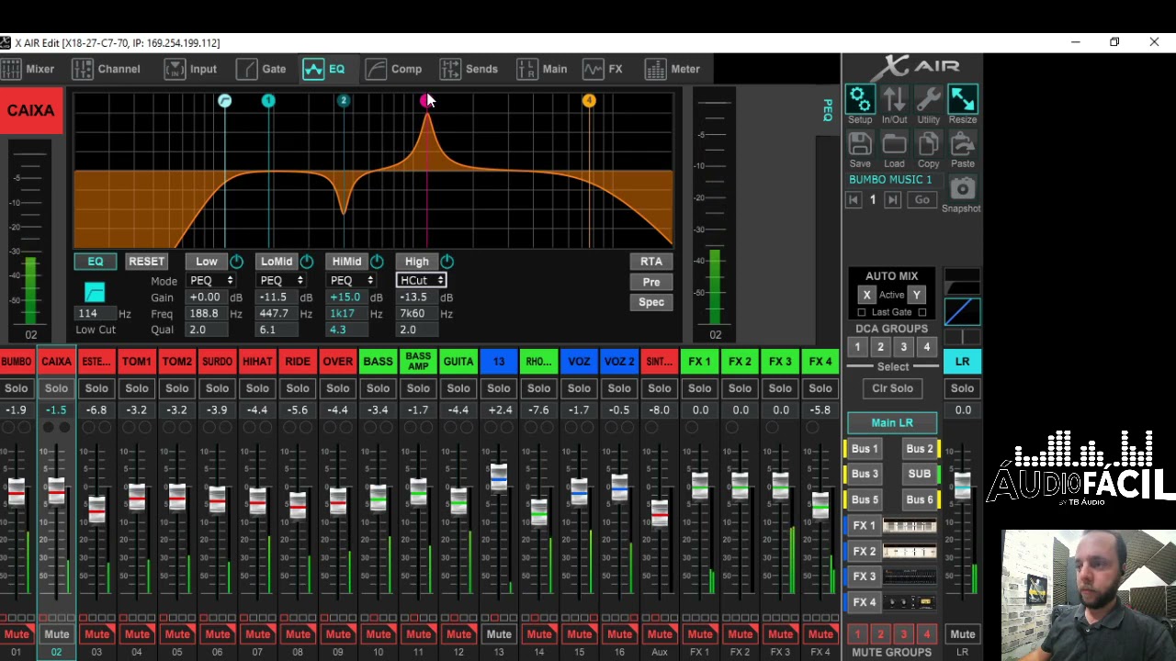1176x661 pixels.
Task: Switch to the Main tab
Action: coord(542,69)
